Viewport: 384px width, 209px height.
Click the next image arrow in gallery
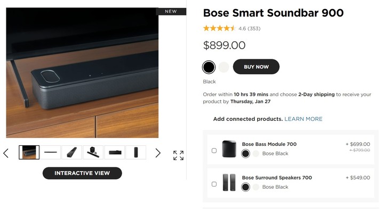click(158, 153)
